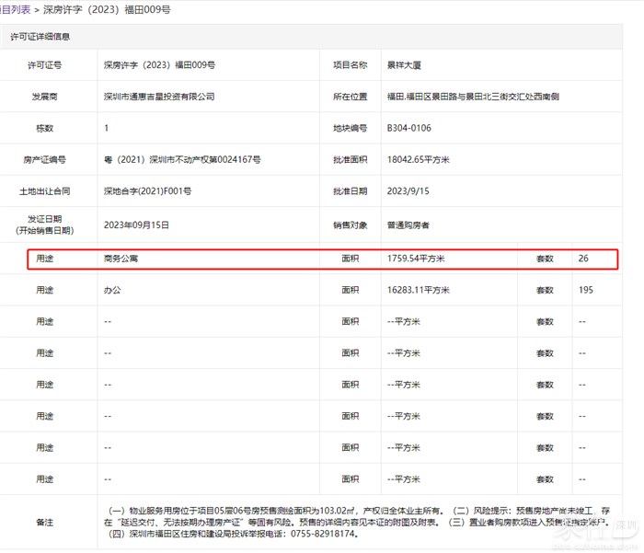Click approved area value 18042.65平方米
Viewport: 644px width, 553px height.
pyautogui.click(x=419, y=160)
